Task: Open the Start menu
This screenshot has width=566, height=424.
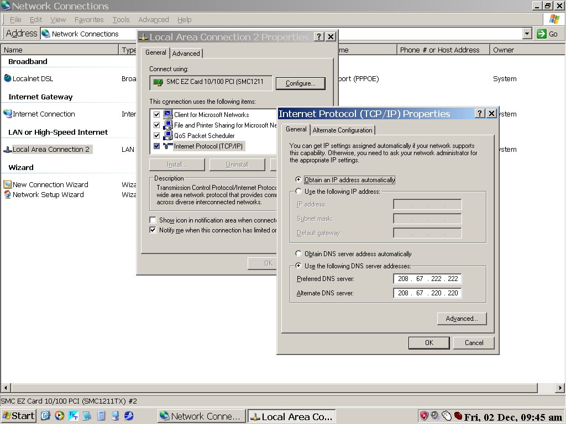Action: point(18,416)
